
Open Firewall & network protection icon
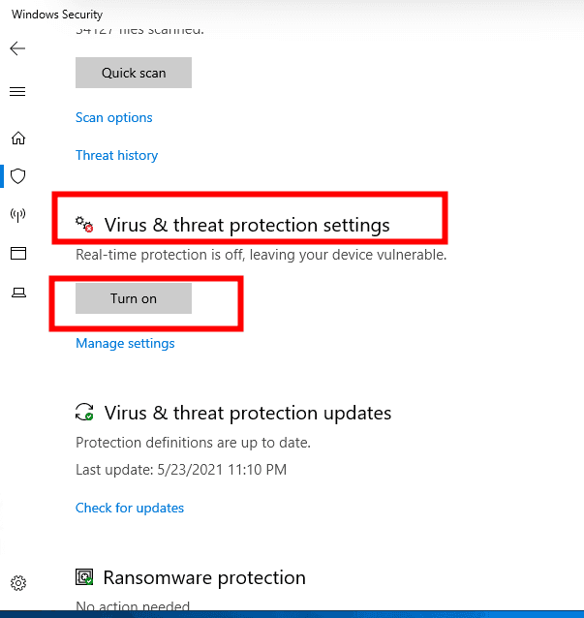(x=17, y=214)
